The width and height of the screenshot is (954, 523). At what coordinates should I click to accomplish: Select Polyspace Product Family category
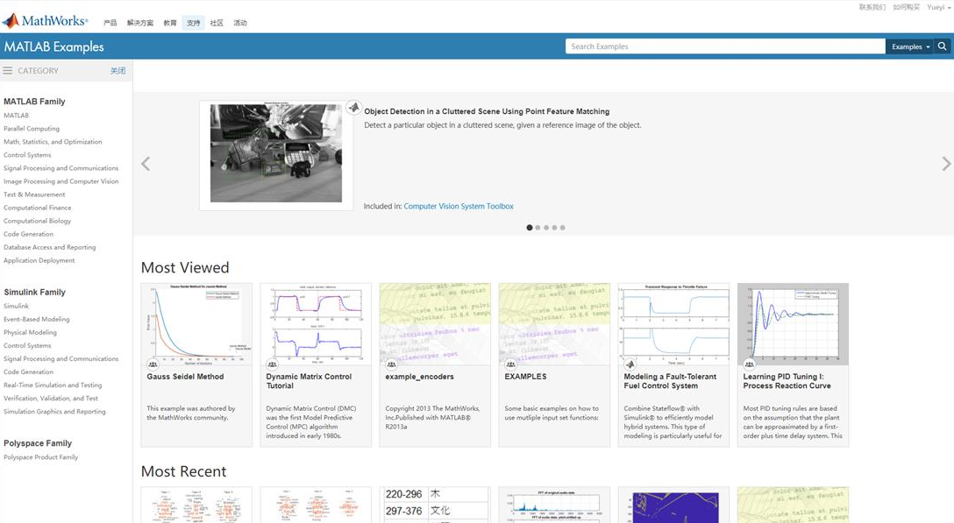coord(40,456)
